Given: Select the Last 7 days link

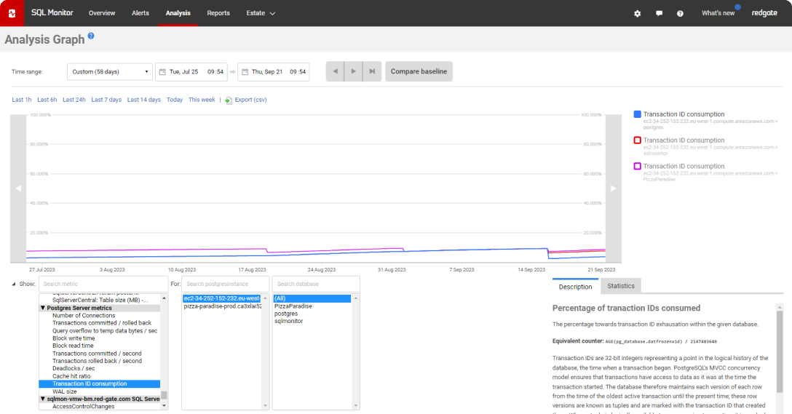Looking at the screenshot, I should click(106, 100).
